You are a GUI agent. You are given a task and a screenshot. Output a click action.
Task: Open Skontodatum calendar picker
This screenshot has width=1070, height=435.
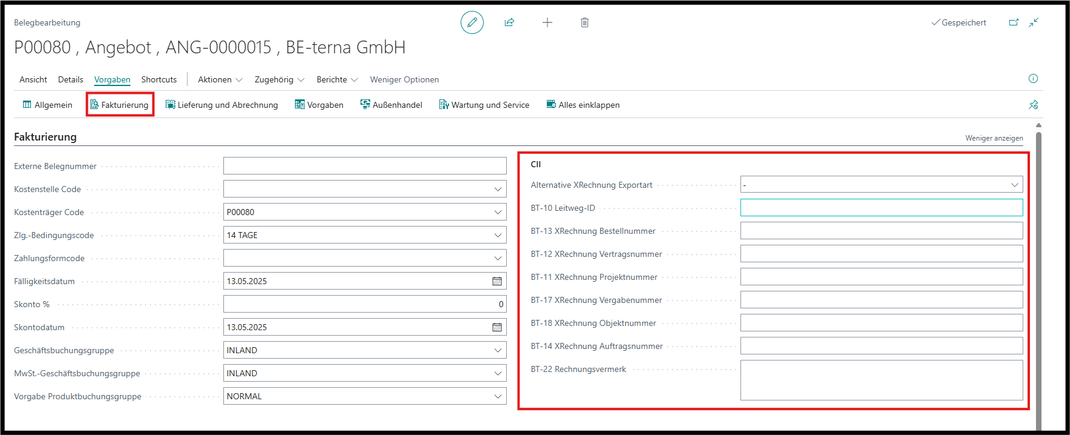point(497,327)
